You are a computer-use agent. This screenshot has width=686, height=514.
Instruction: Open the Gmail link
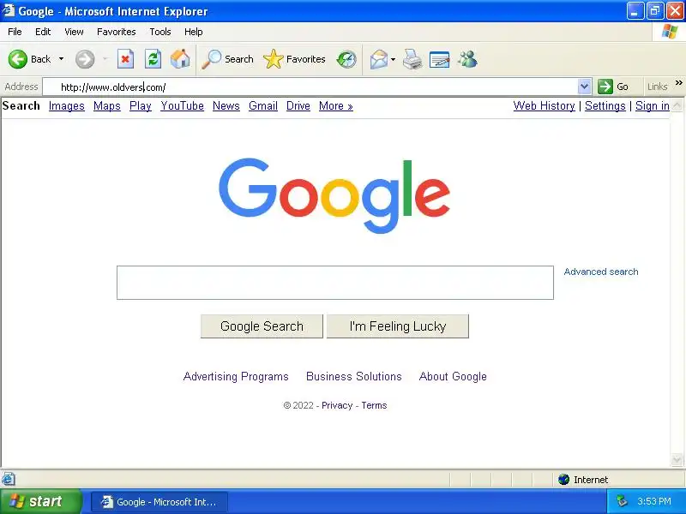[263, 105]
